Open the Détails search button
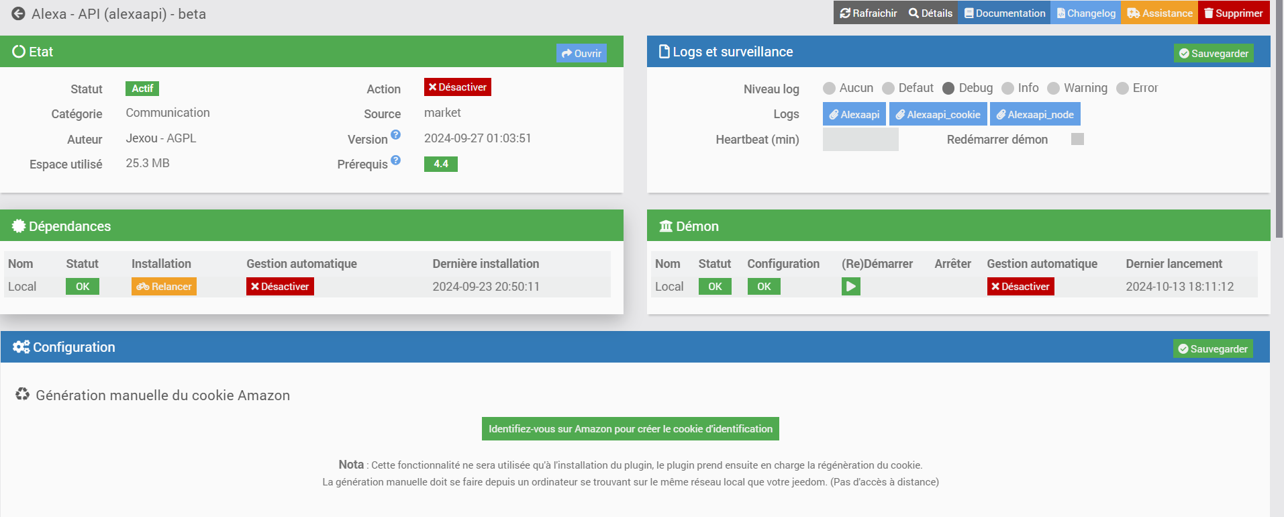 [930, 13]
